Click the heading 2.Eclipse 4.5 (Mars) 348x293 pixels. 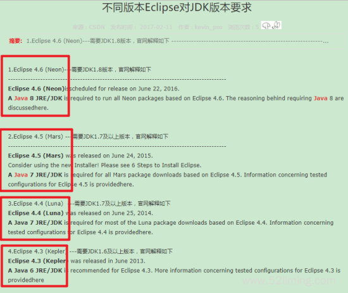(x=35, y=136)
